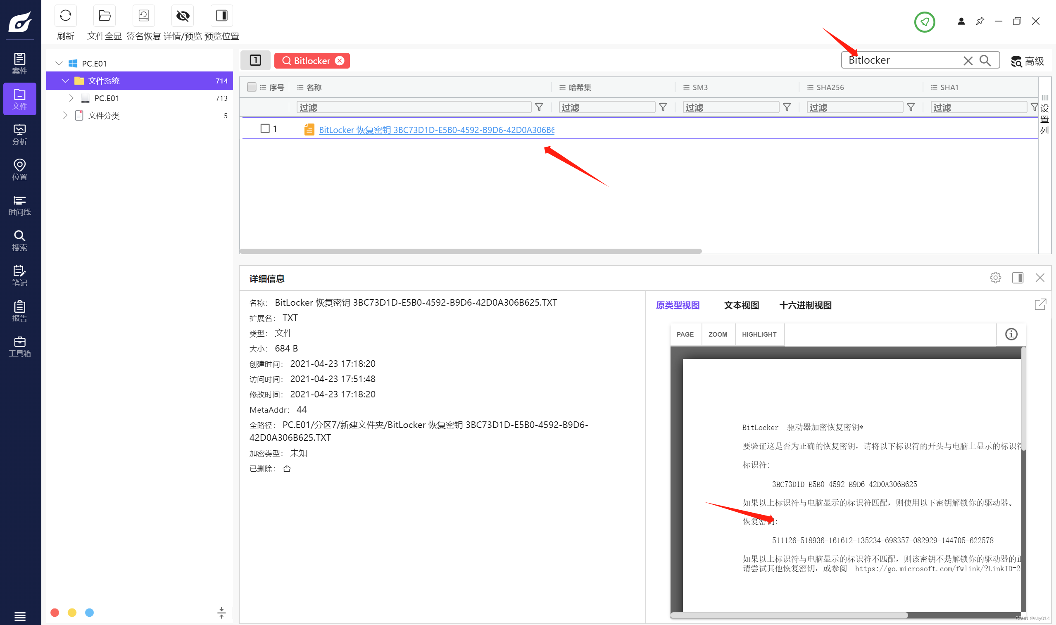
Task: Click the magnifier icon in search box
Action: tap(985, 61)
